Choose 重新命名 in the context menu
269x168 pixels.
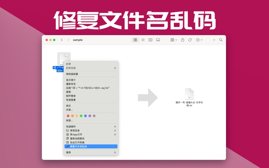click(91, 84)
